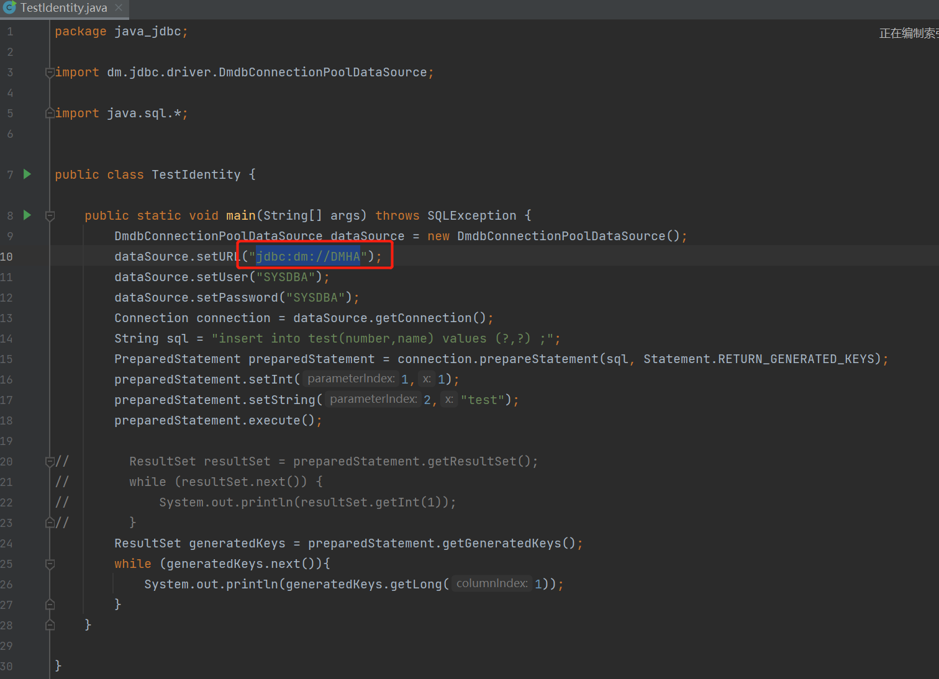Screen dimensions: 939x679
Task: Click the indexing status text at top right
Action: click(x=908, y=34)
